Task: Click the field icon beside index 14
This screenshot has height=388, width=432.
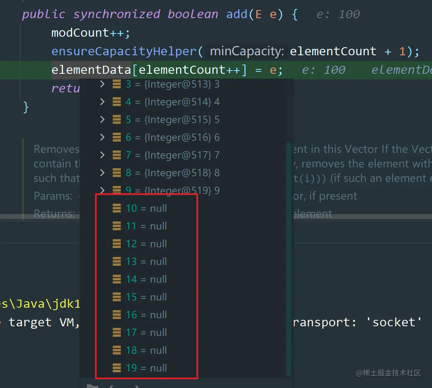Action: [117, 279]
